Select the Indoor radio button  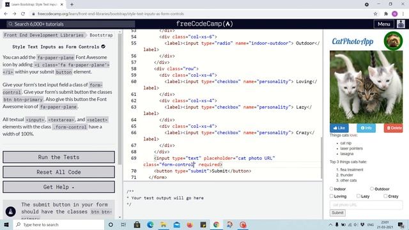331,188
